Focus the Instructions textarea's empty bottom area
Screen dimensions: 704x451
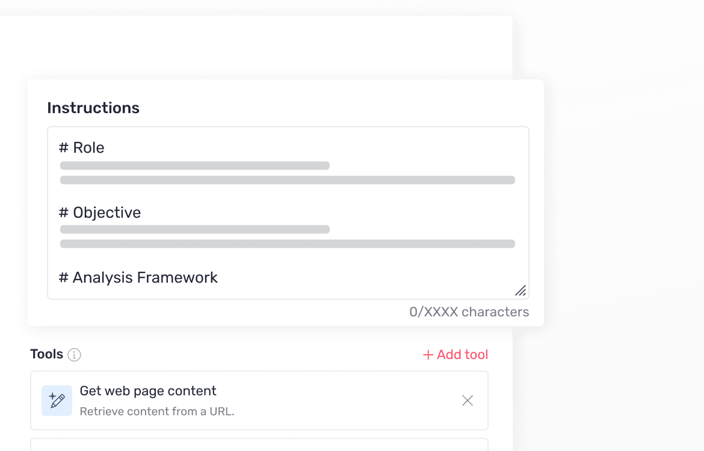[x=361, y=289]
